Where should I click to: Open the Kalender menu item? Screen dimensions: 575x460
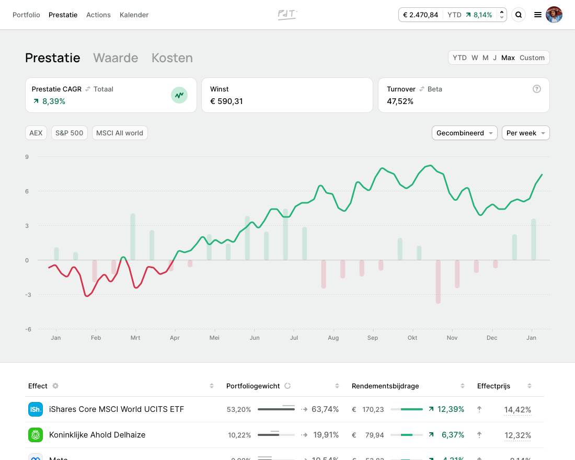134,15
